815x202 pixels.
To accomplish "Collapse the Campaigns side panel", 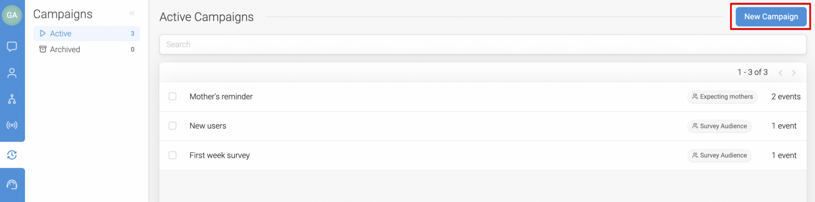I will click(132, 14).
